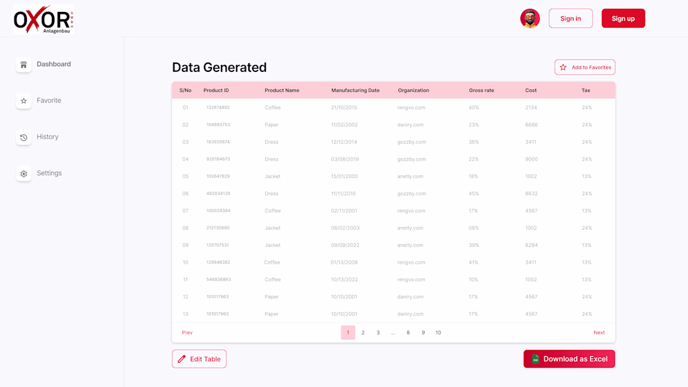Screen dimensions: 688x387
Task: Select page 9 in pagination
Action: click(423, 333)
